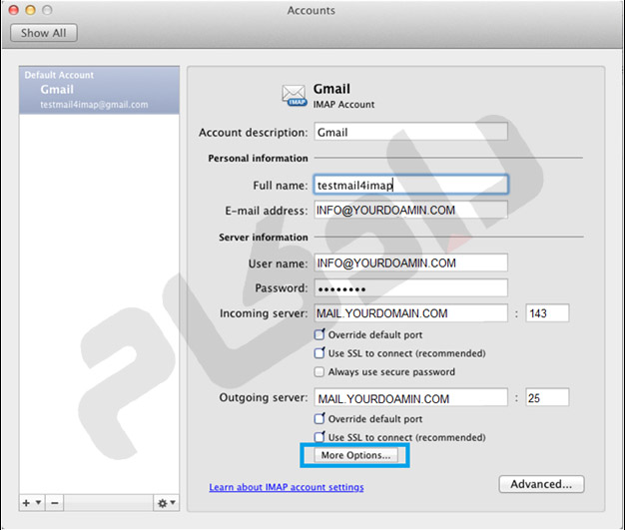Select the Gmail account in the sidebar list

[96, 90]
